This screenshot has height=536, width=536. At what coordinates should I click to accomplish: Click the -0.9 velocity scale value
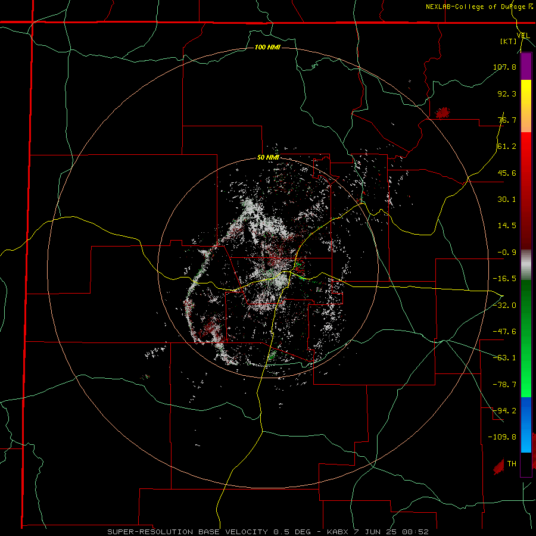pyautogui.click(x=507, y=253)
